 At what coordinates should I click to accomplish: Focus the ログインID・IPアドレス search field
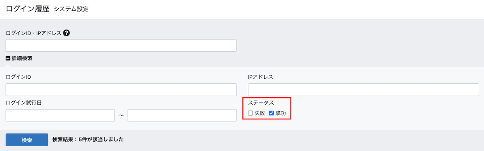(x=121, y=46)
